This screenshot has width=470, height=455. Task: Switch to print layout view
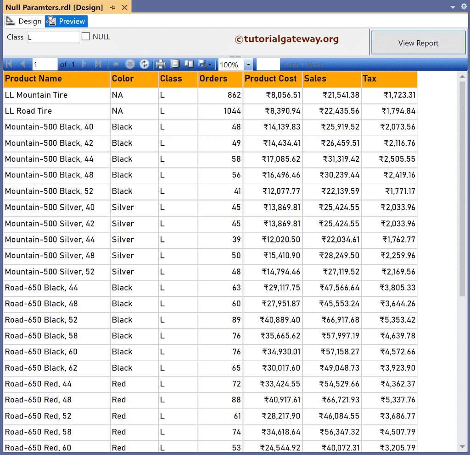point(175,64)
